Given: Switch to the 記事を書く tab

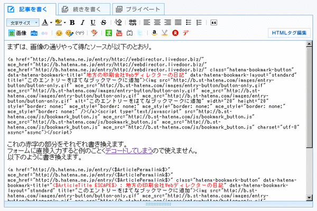Looking at the screenshot, I should (30, 10).
